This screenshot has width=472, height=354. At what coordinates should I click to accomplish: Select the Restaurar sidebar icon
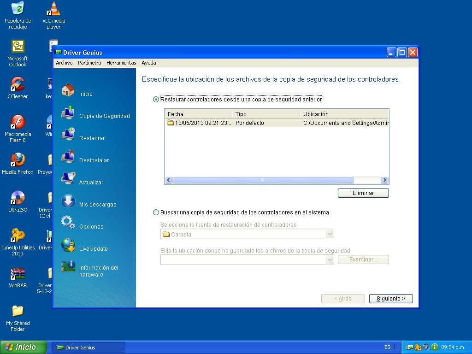(x=68, y=134)
